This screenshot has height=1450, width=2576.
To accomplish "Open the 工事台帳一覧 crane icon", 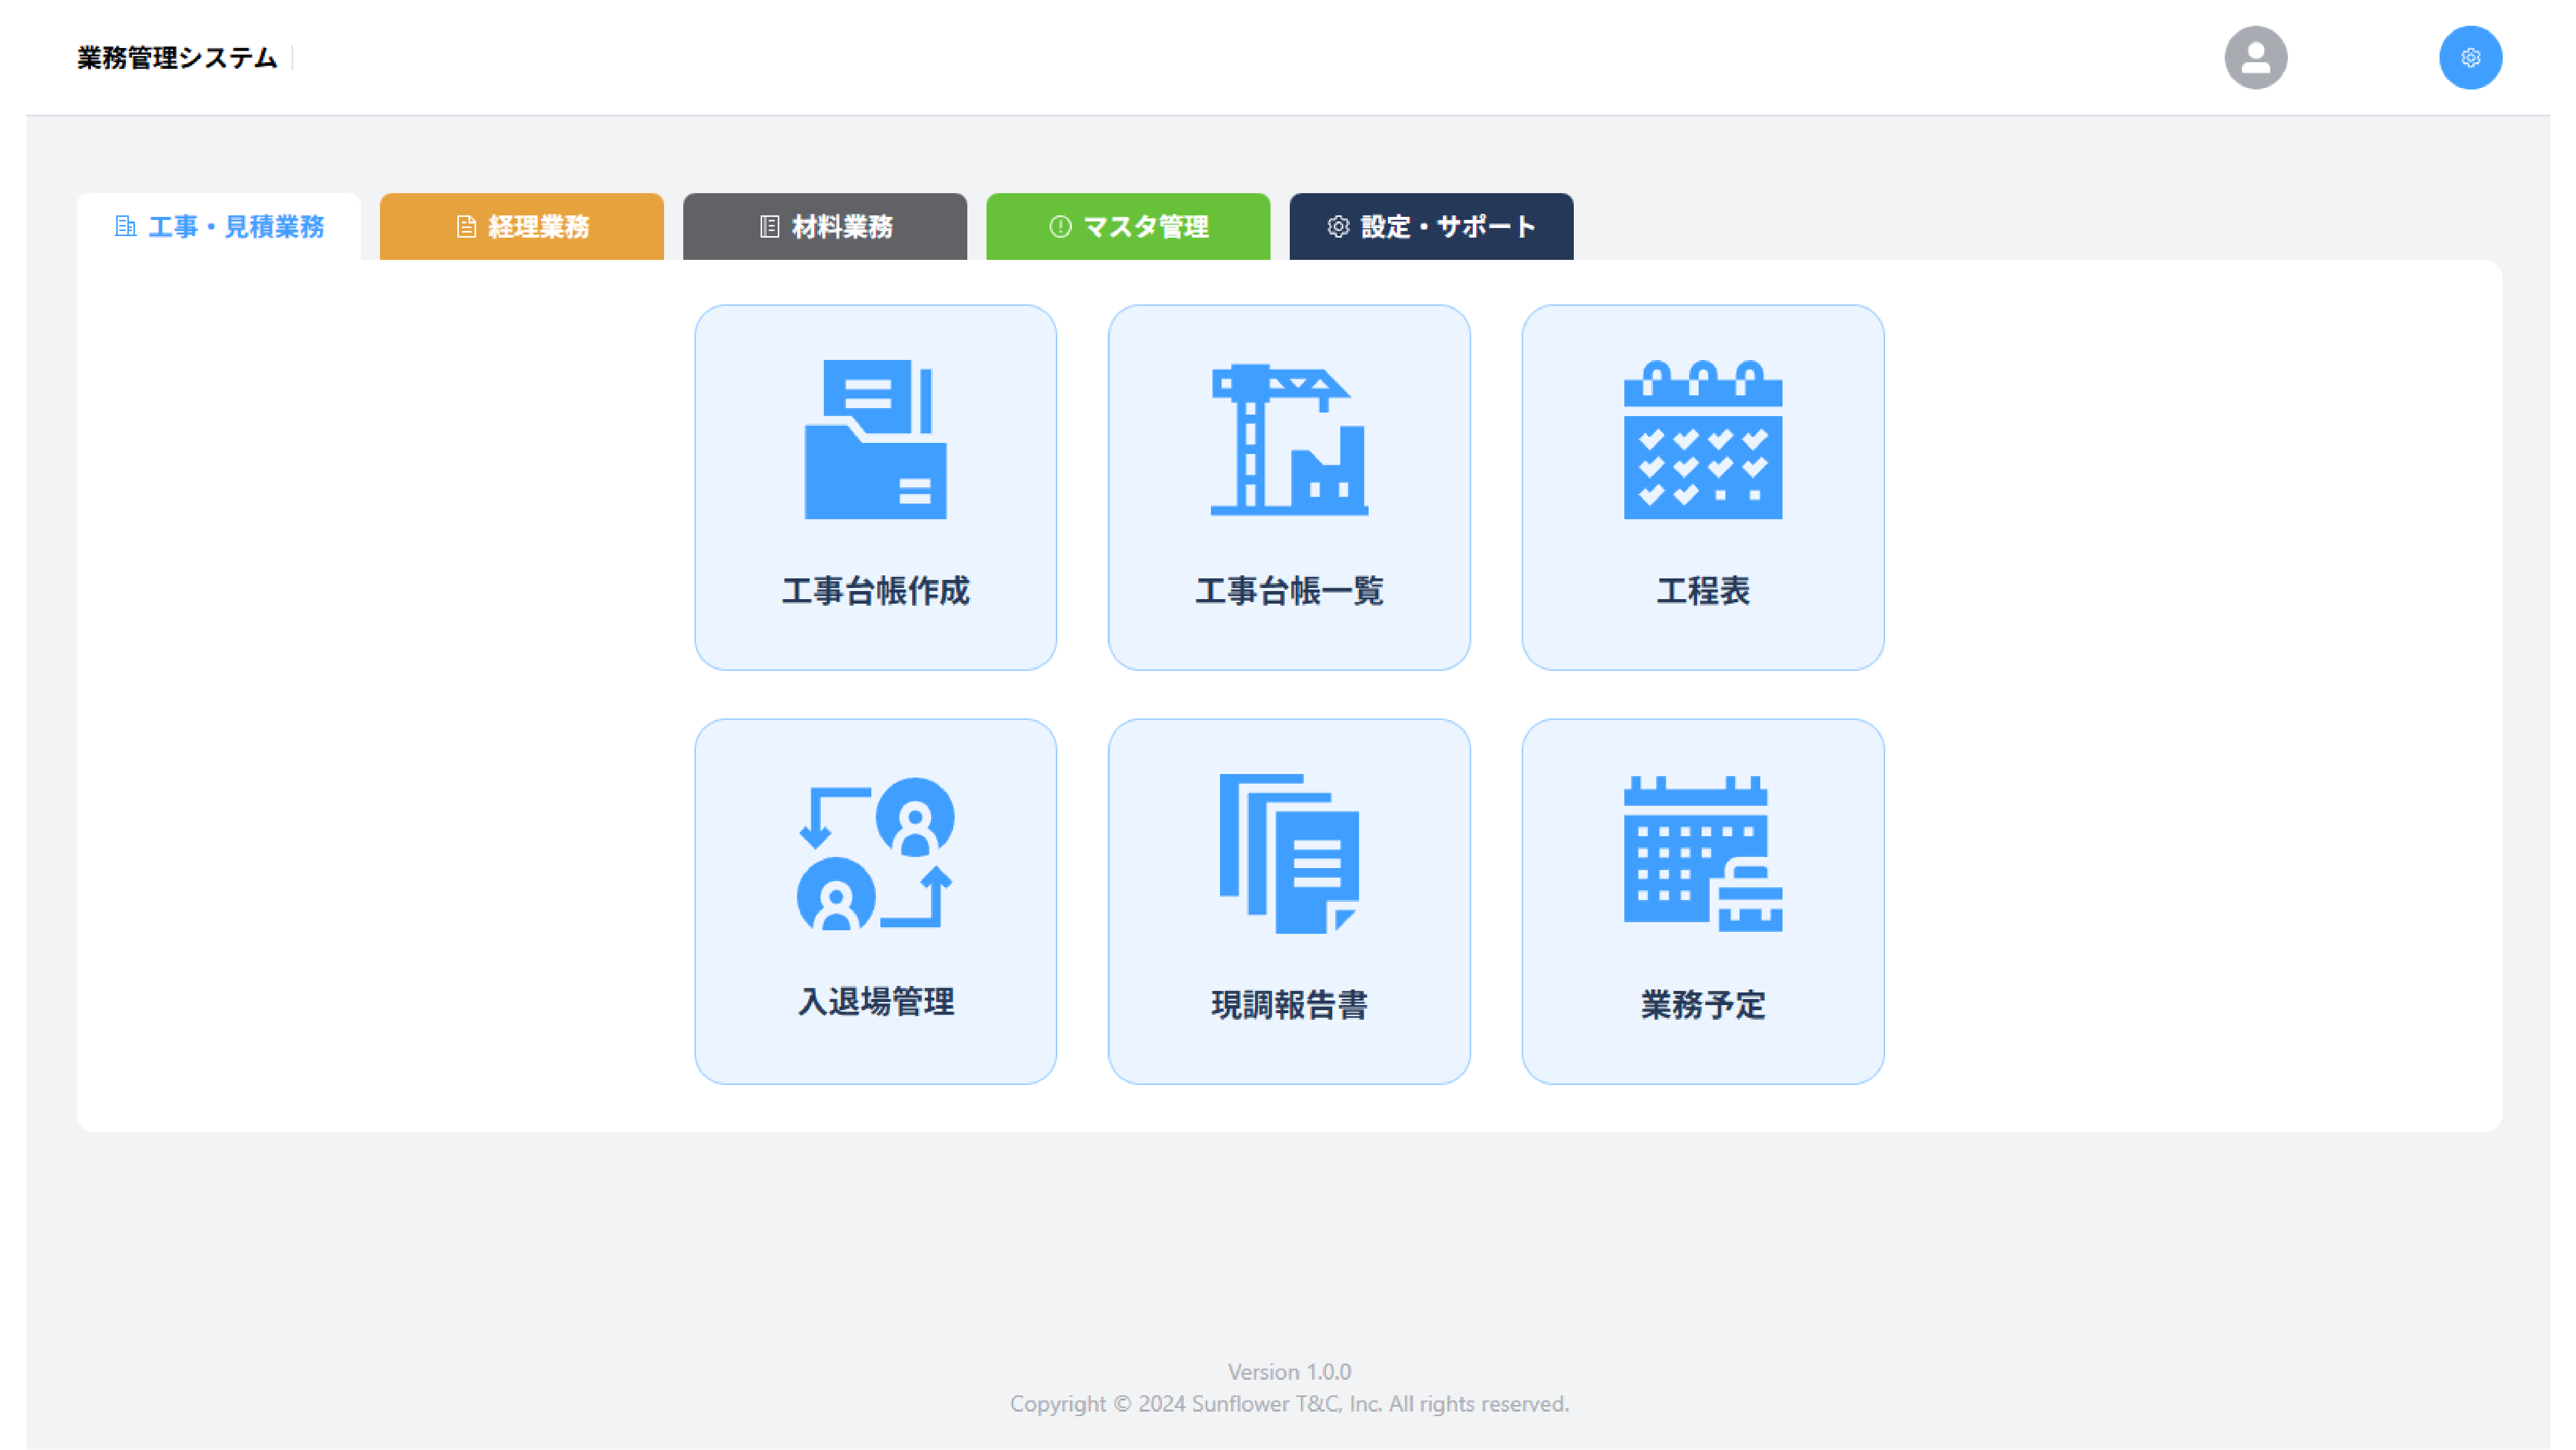I will pyautogui.click(x=1288, y=439).
